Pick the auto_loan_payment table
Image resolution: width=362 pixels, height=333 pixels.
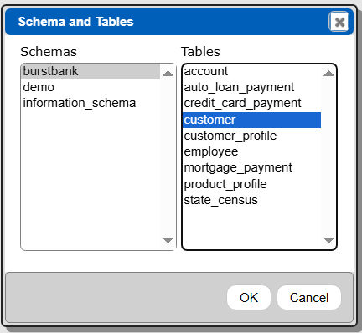click(251, 87)
